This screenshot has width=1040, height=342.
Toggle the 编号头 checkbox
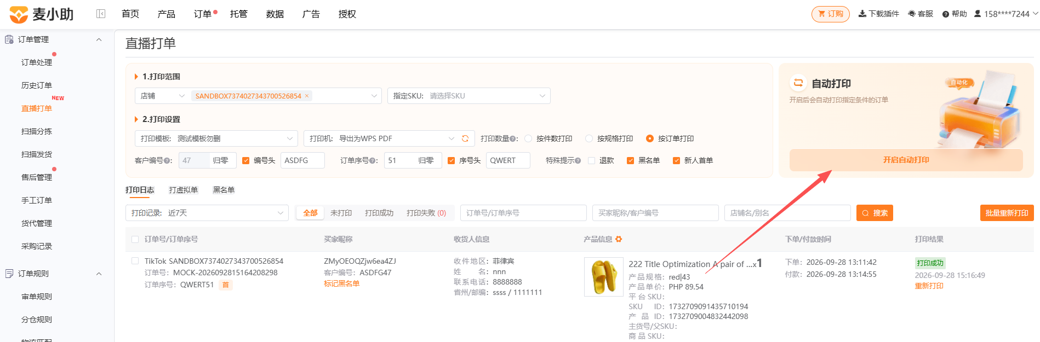pyautogui.click(x=246, y=160)
